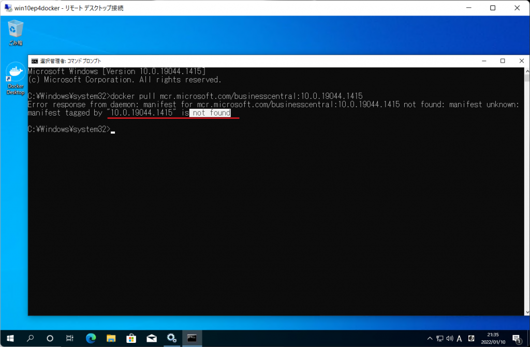530x347 pixels.
Task: Minimize the Remote Desktop connection window
Action: [x=468, y=8]
